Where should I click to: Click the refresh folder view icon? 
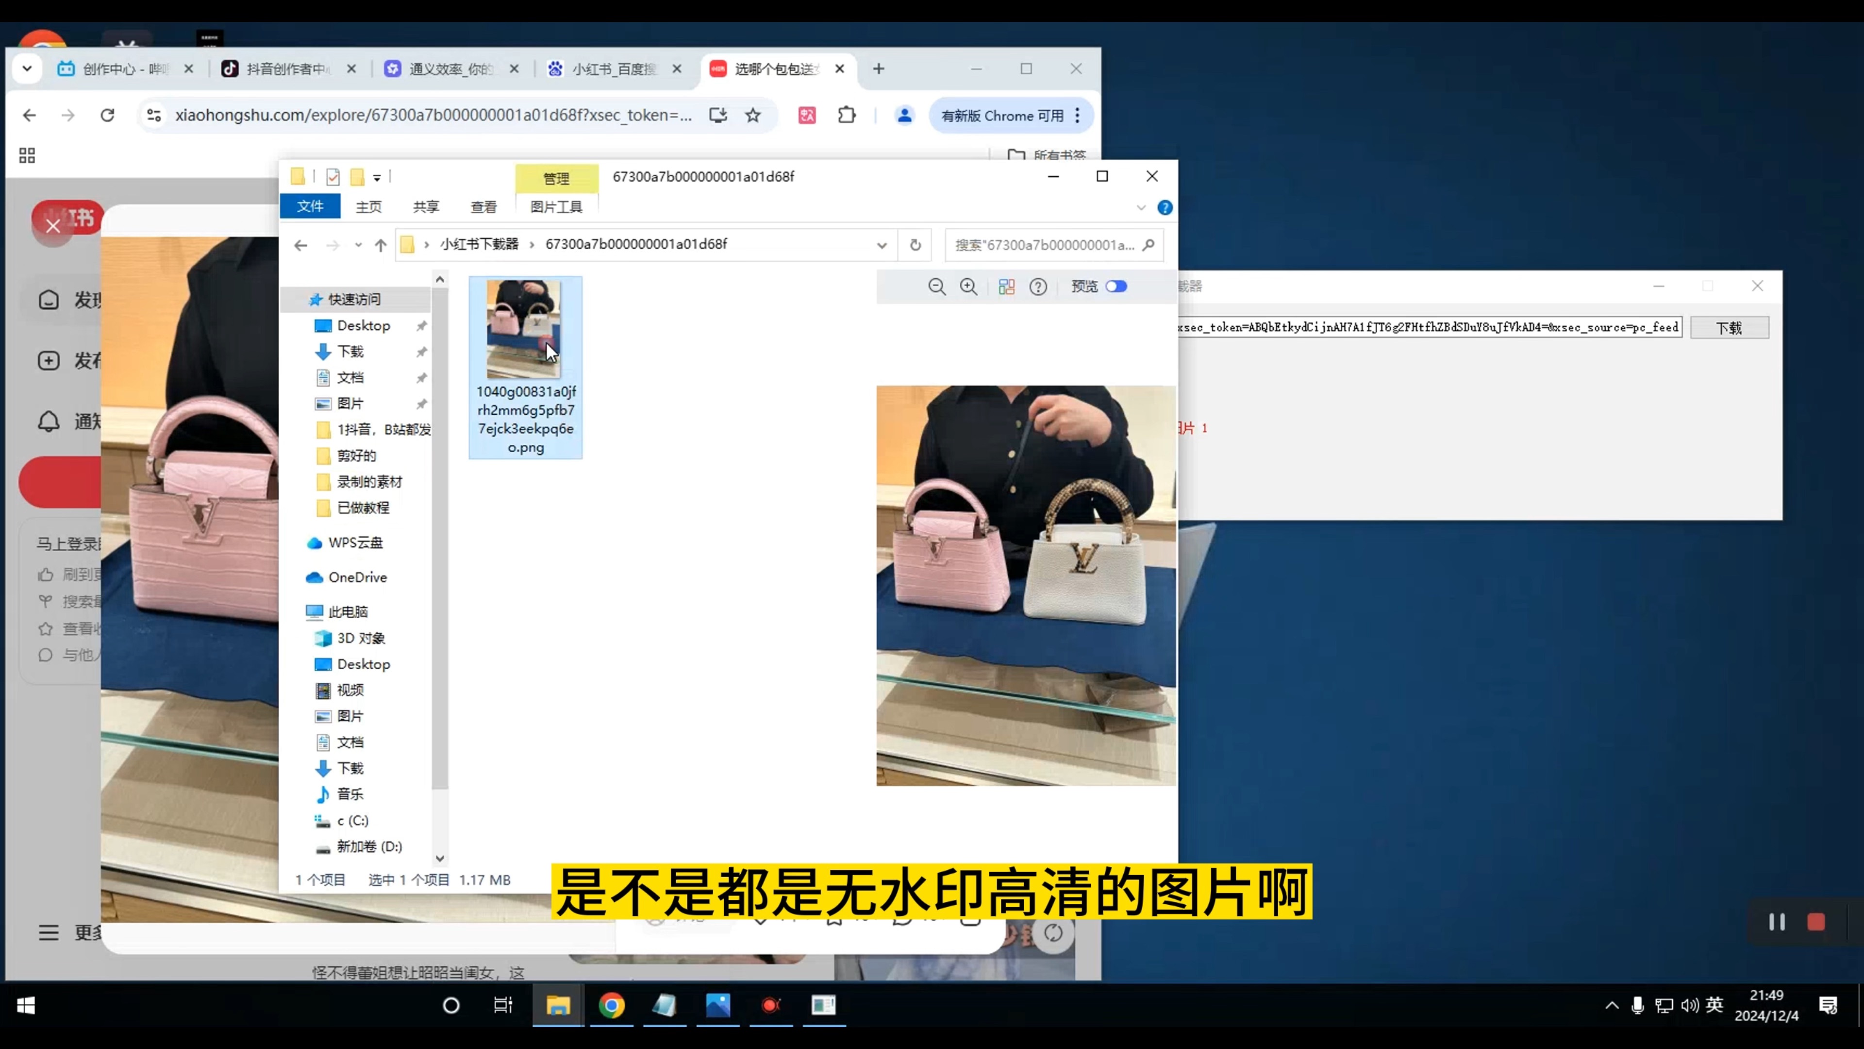(915, 245)
